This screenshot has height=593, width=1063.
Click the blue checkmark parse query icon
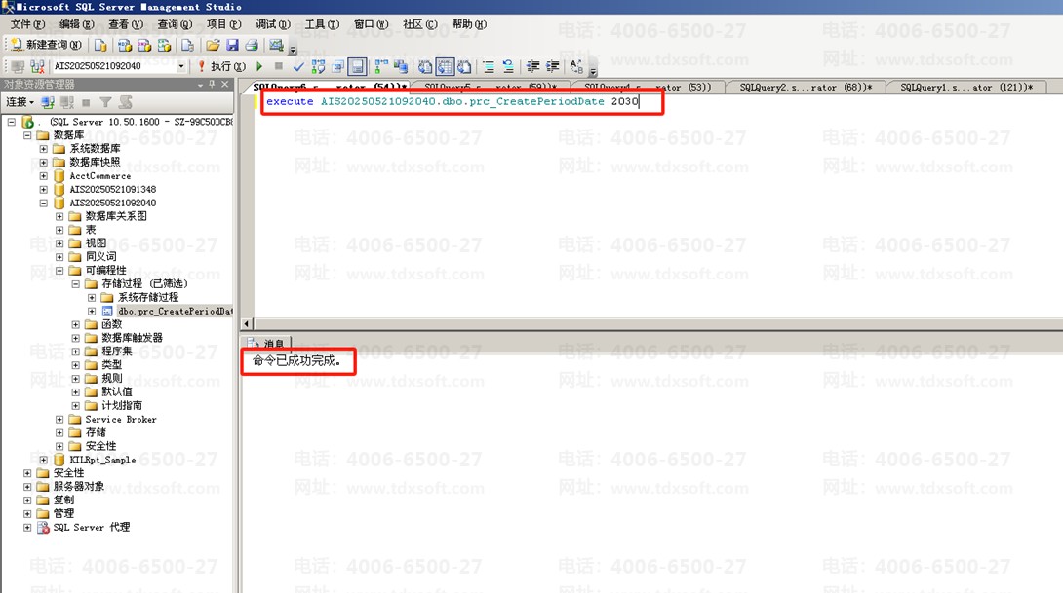(x=298, y=67)
